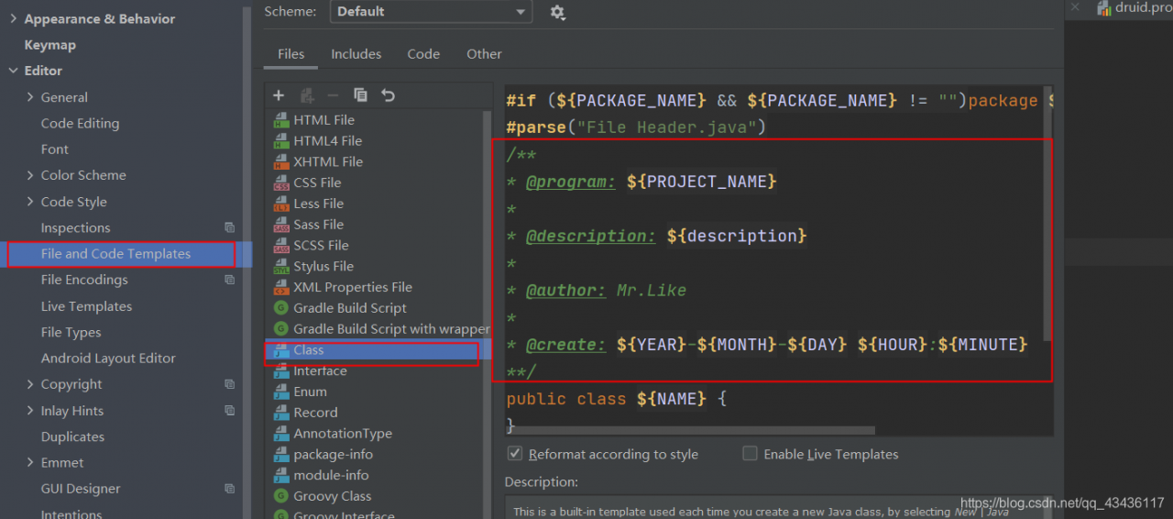Click the Sass File template icon
1173x519 pixels.
tap(281, 226)
